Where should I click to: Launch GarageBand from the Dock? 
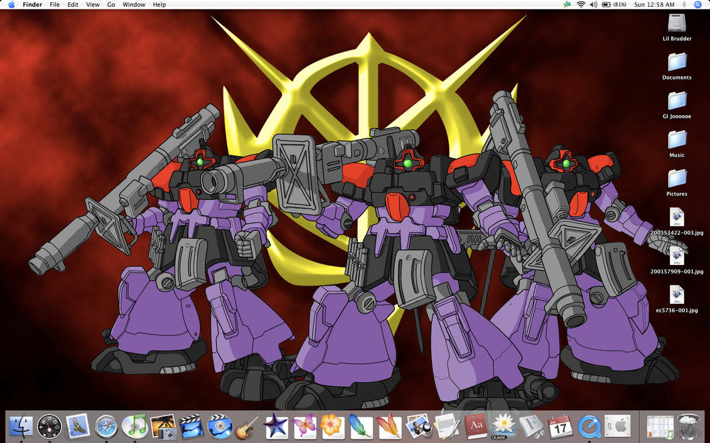click(246, 428)
